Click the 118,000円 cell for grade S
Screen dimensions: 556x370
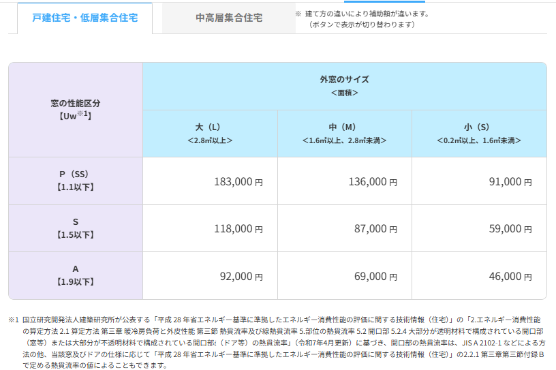[x=211, y=228]
